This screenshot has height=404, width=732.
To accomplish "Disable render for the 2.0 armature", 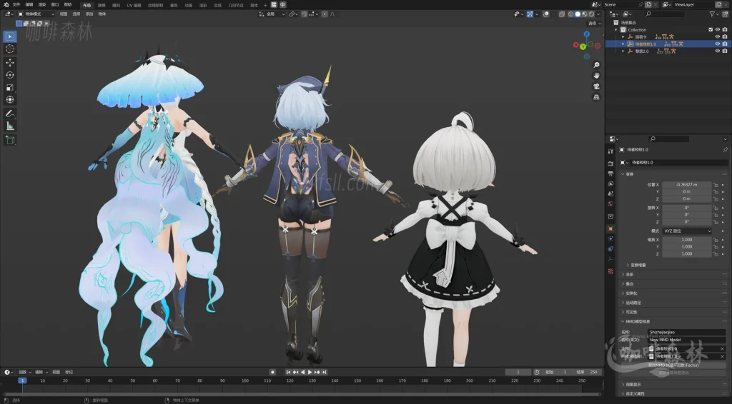I will click(725, 51).
